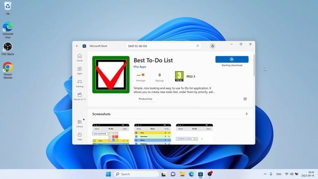Open File Explorer on taskbar
Image resolution: width=318 pixels, height=179 pixels.
(182, 174)
